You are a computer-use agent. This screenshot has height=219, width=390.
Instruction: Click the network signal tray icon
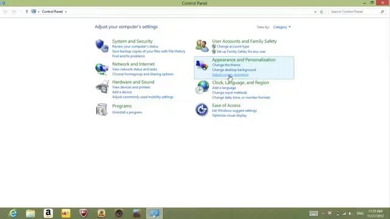[344, 214]
